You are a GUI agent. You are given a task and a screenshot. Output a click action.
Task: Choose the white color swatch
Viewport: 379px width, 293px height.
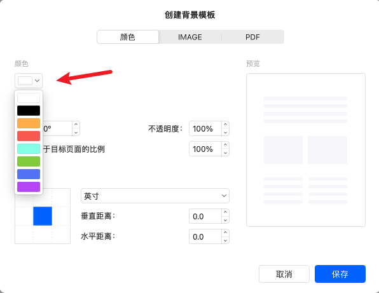click(x=29, y=98)
